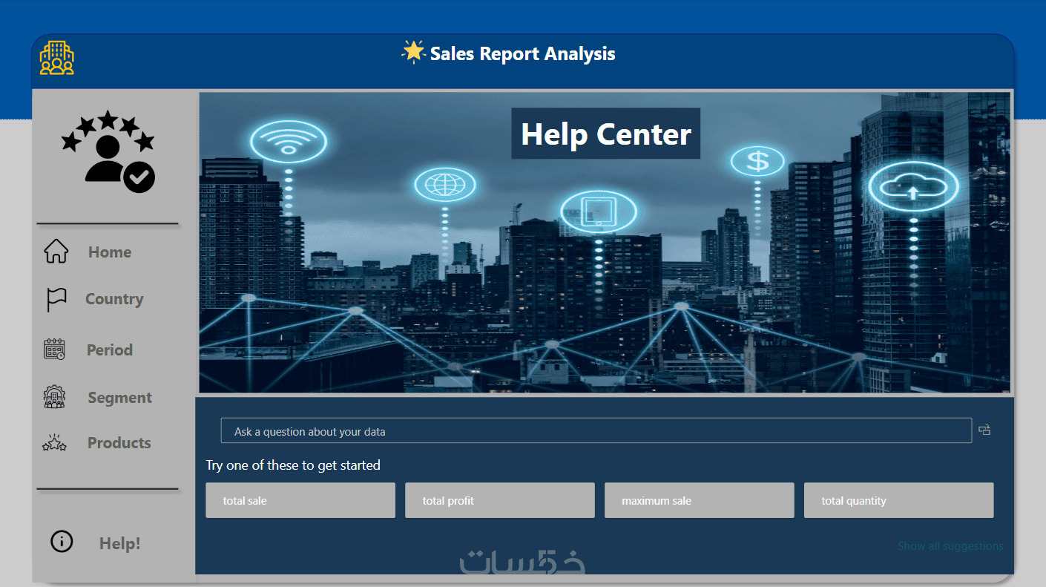Click the Segment gear icon
Viewport: 1046px width, 587px height.
55,397
